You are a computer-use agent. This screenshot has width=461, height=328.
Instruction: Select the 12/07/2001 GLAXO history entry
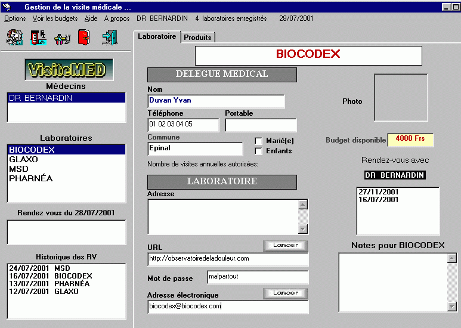pyautogui.click(x=66, y=291)
